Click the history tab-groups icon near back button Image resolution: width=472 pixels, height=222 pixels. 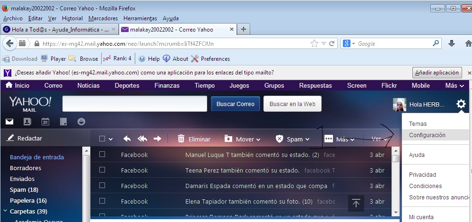22,43
